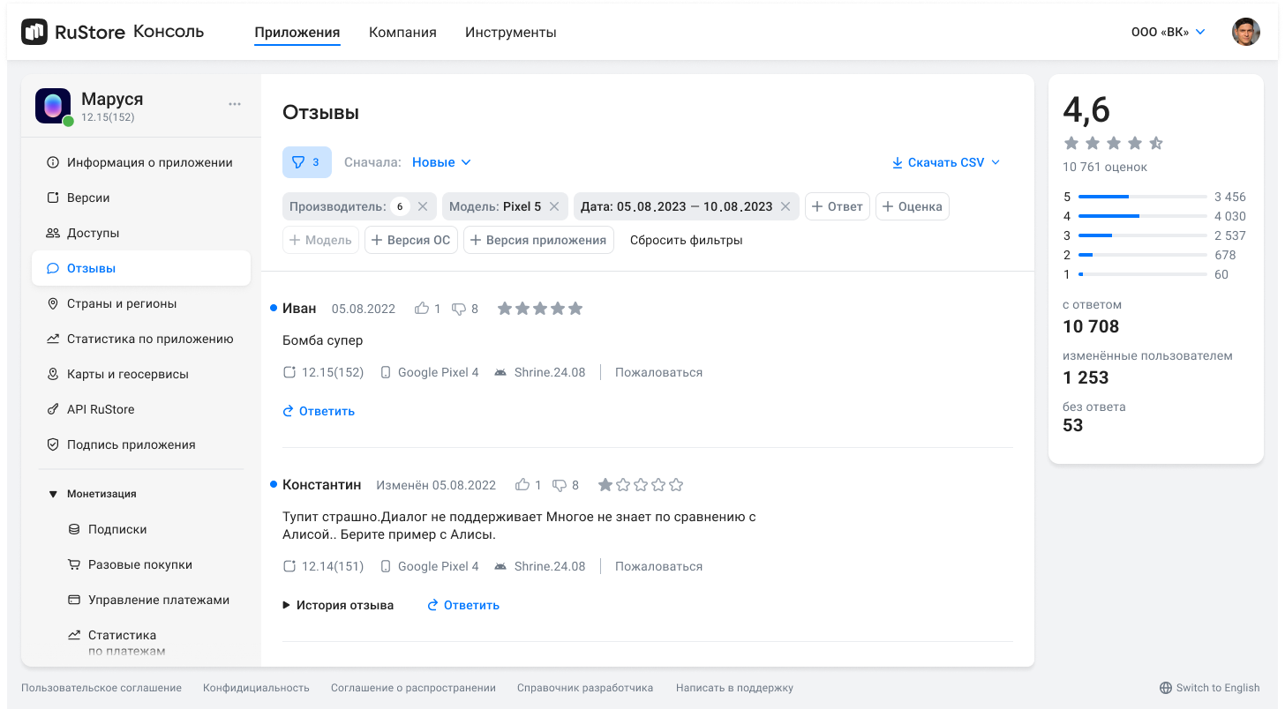Switch to English language link
The height and width of the screenshot is (709, 1285).
click(x=1209, y=688)
